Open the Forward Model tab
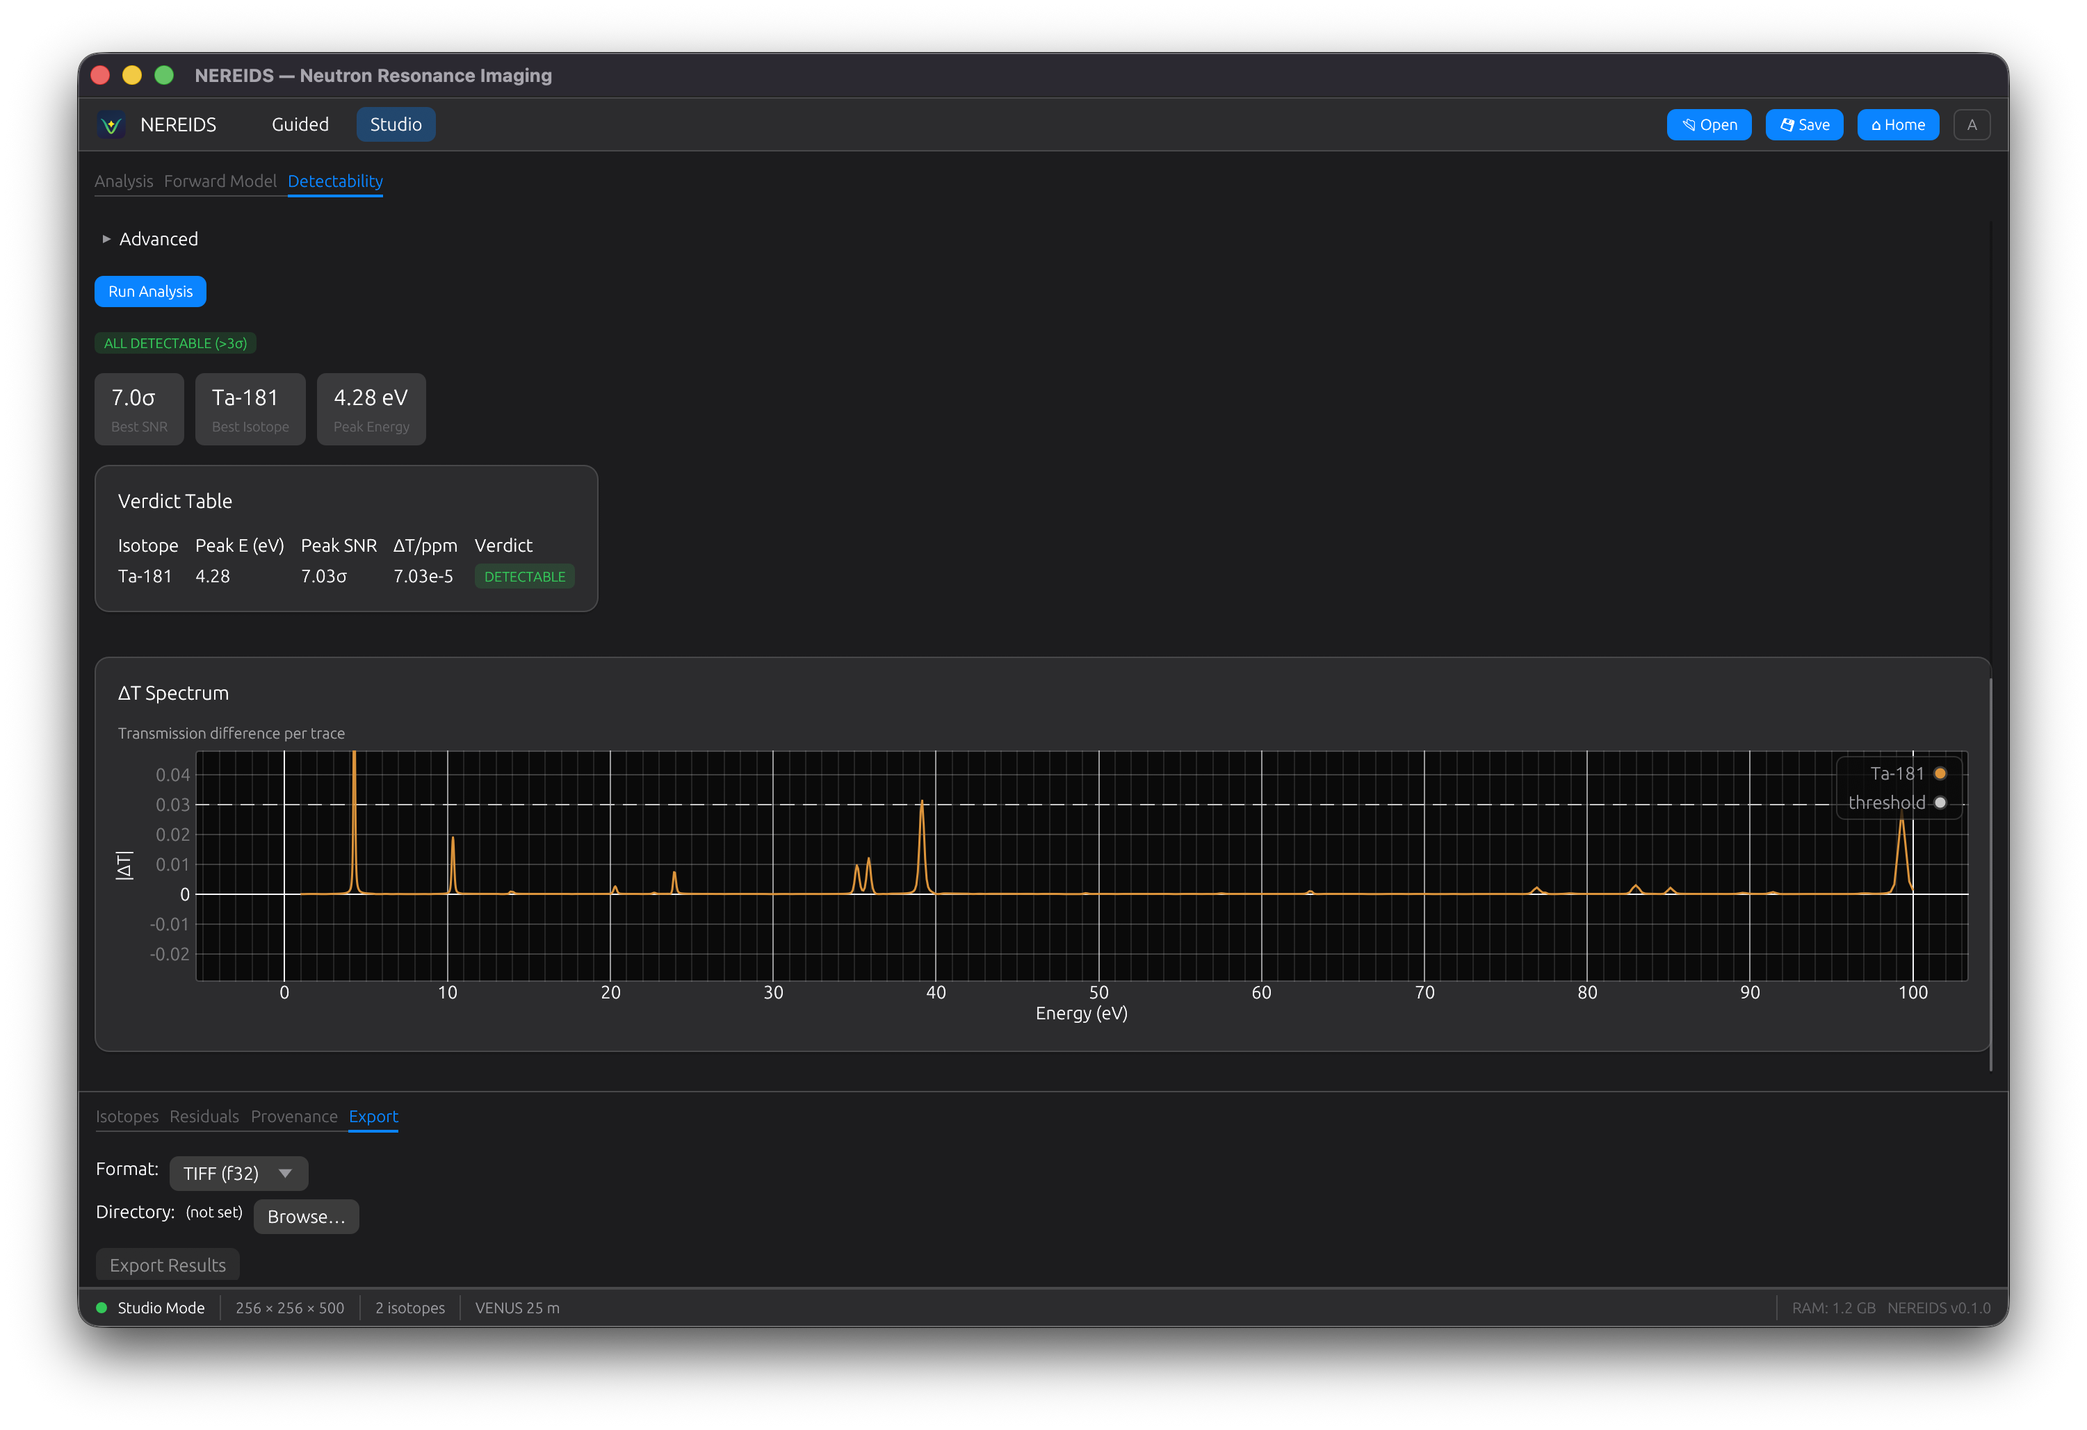2087x1430 pixels. pos(220,181)
